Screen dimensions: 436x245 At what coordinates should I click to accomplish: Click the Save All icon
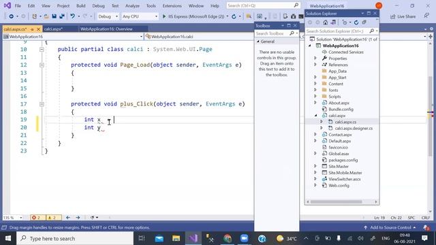[x=62, y=16]
